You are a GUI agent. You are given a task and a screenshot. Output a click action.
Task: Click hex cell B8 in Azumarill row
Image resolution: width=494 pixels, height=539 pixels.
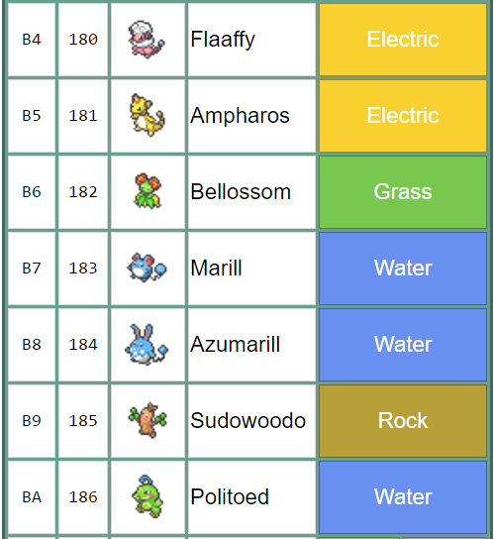click(32, 345)
